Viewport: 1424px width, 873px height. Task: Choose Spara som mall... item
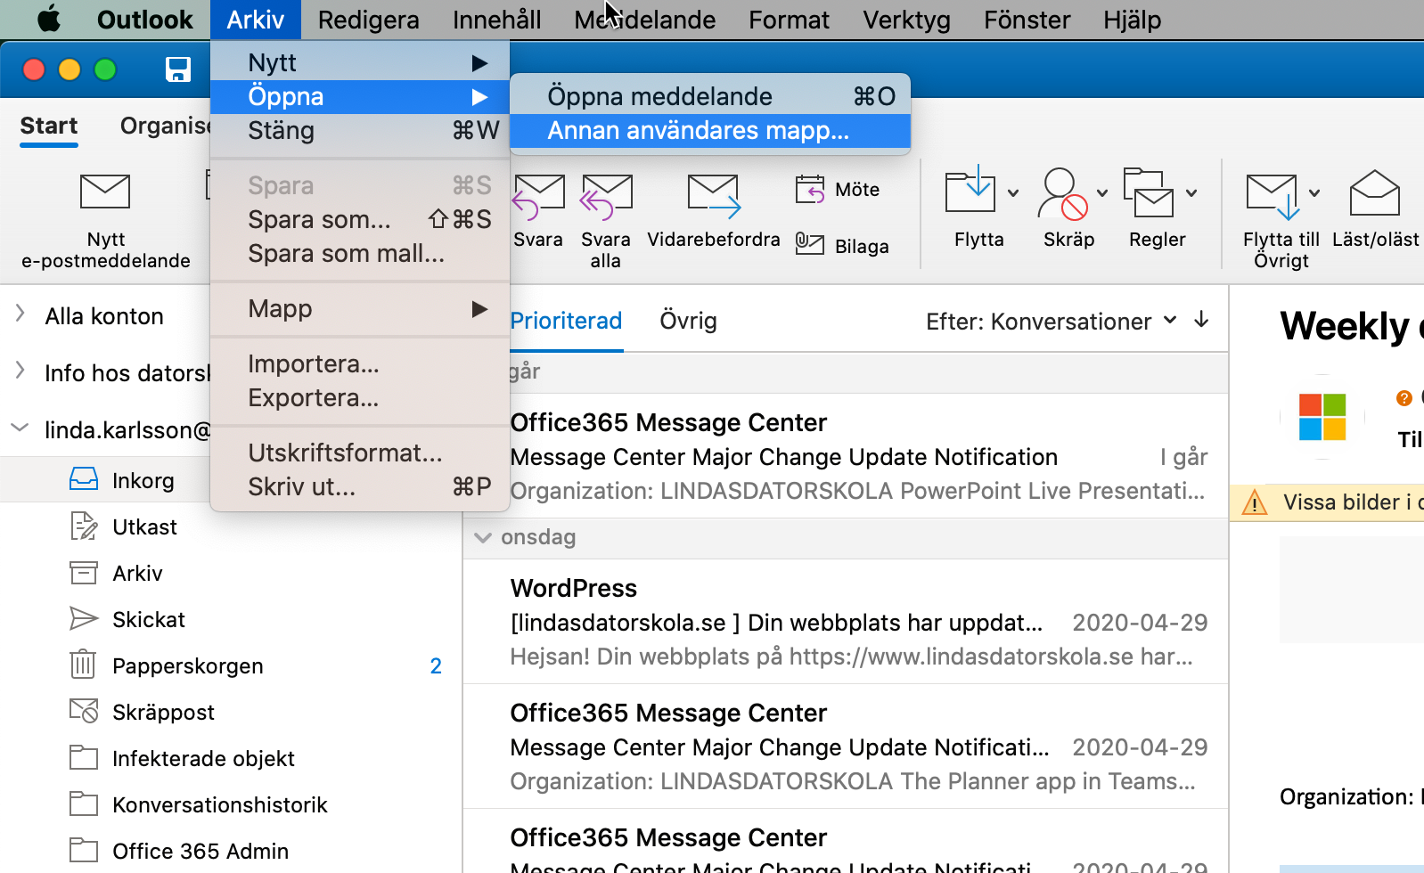point(360,254)
